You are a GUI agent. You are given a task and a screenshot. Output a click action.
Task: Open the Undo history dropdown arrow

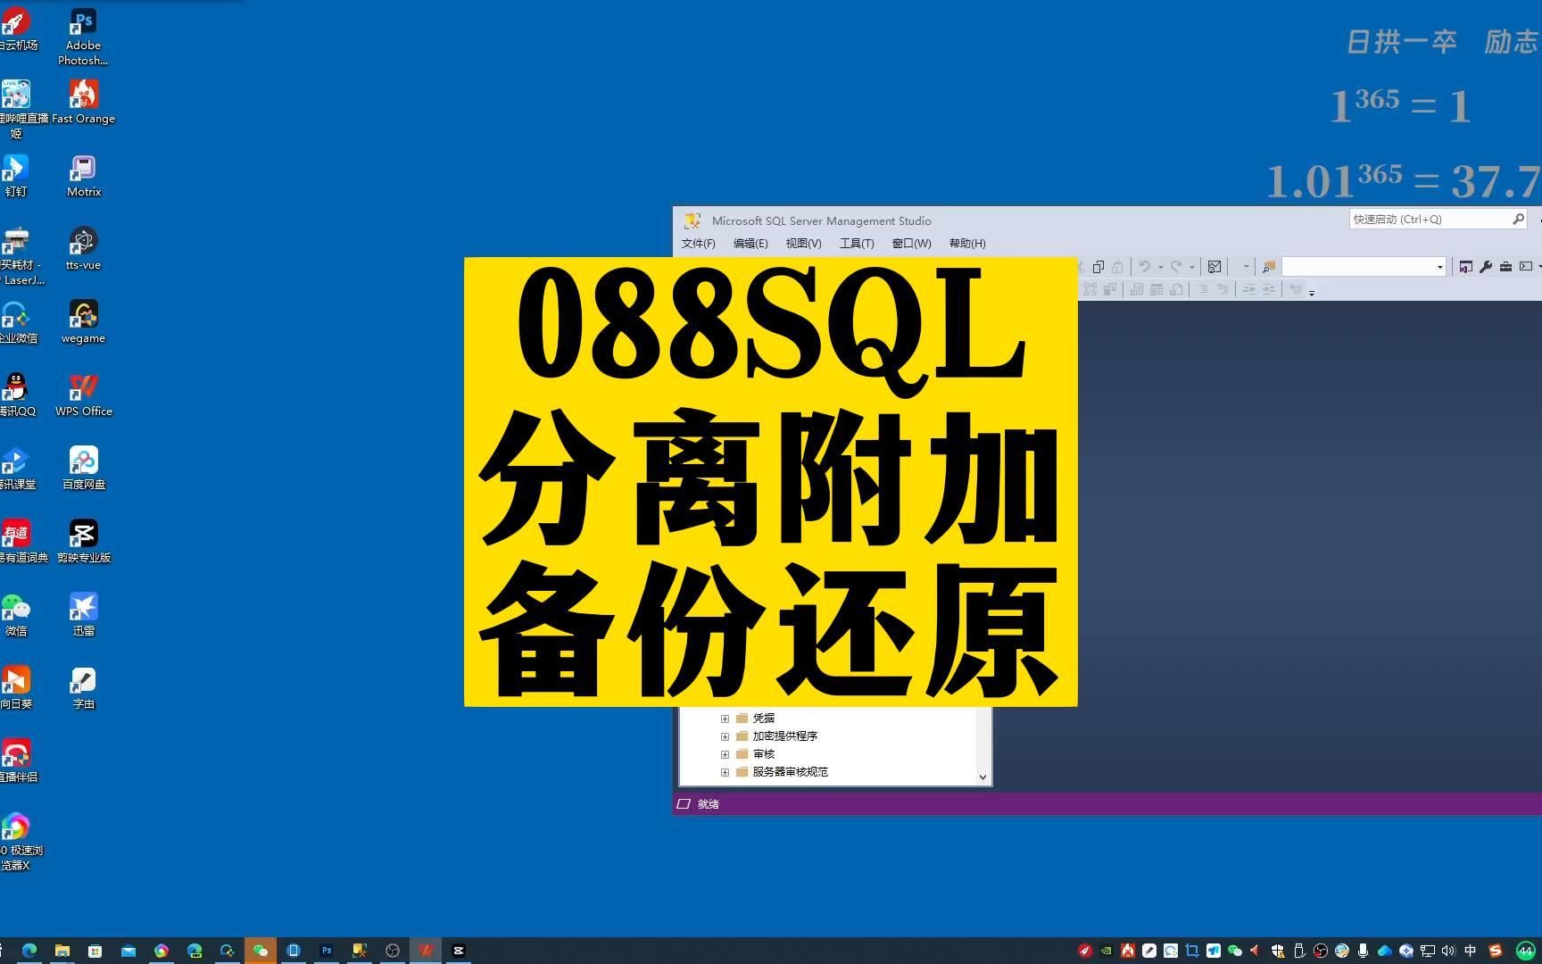(1160, 267)
